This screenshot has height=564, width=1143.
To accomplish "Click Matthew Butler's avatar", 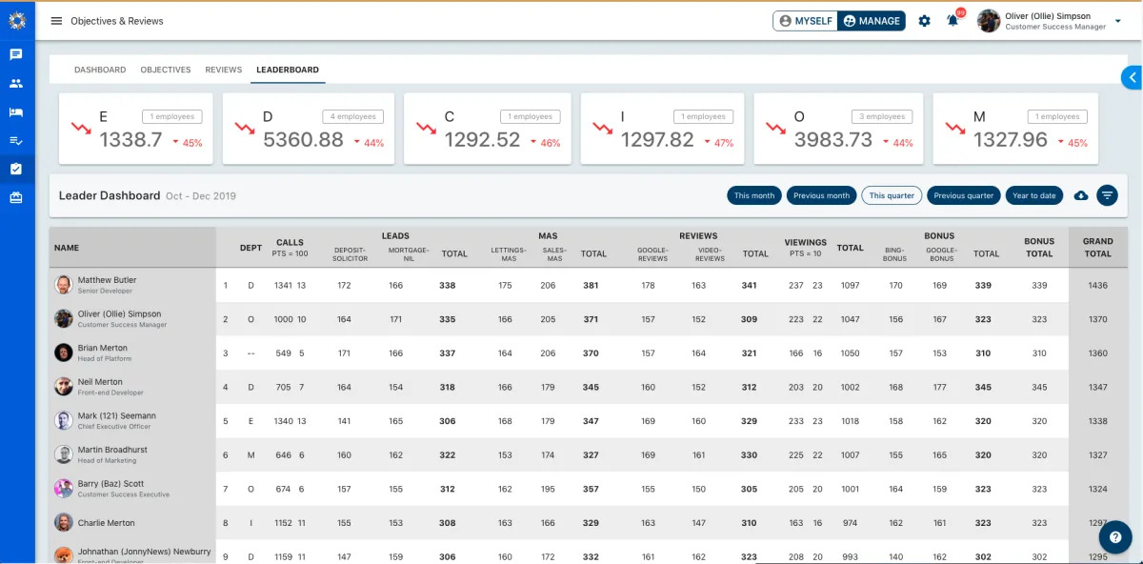I will (64, 284).
